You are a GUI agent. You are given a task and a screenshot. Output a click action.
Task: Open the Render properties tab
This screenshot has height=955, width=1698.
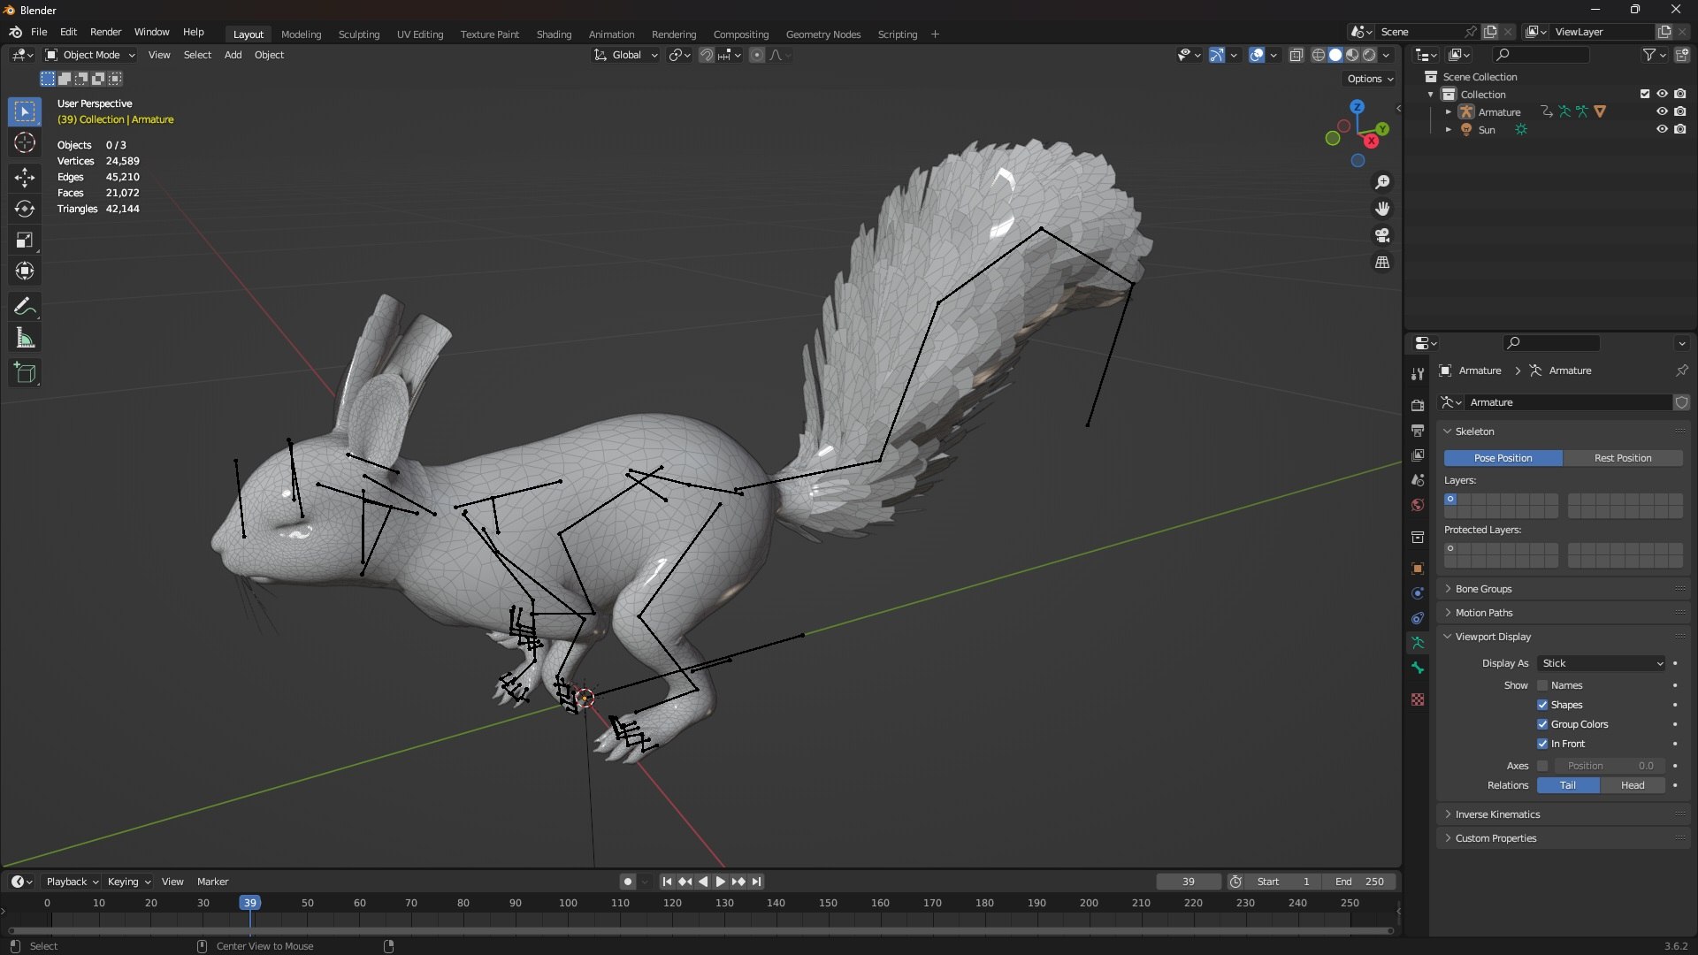click(1418, 405)
